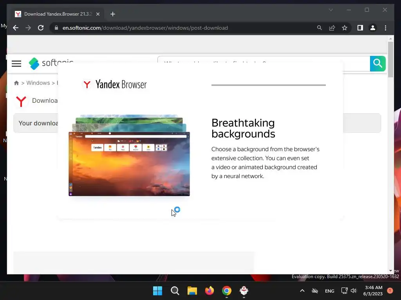
Task: Open a new browser tab
Action: click(113, 14)
